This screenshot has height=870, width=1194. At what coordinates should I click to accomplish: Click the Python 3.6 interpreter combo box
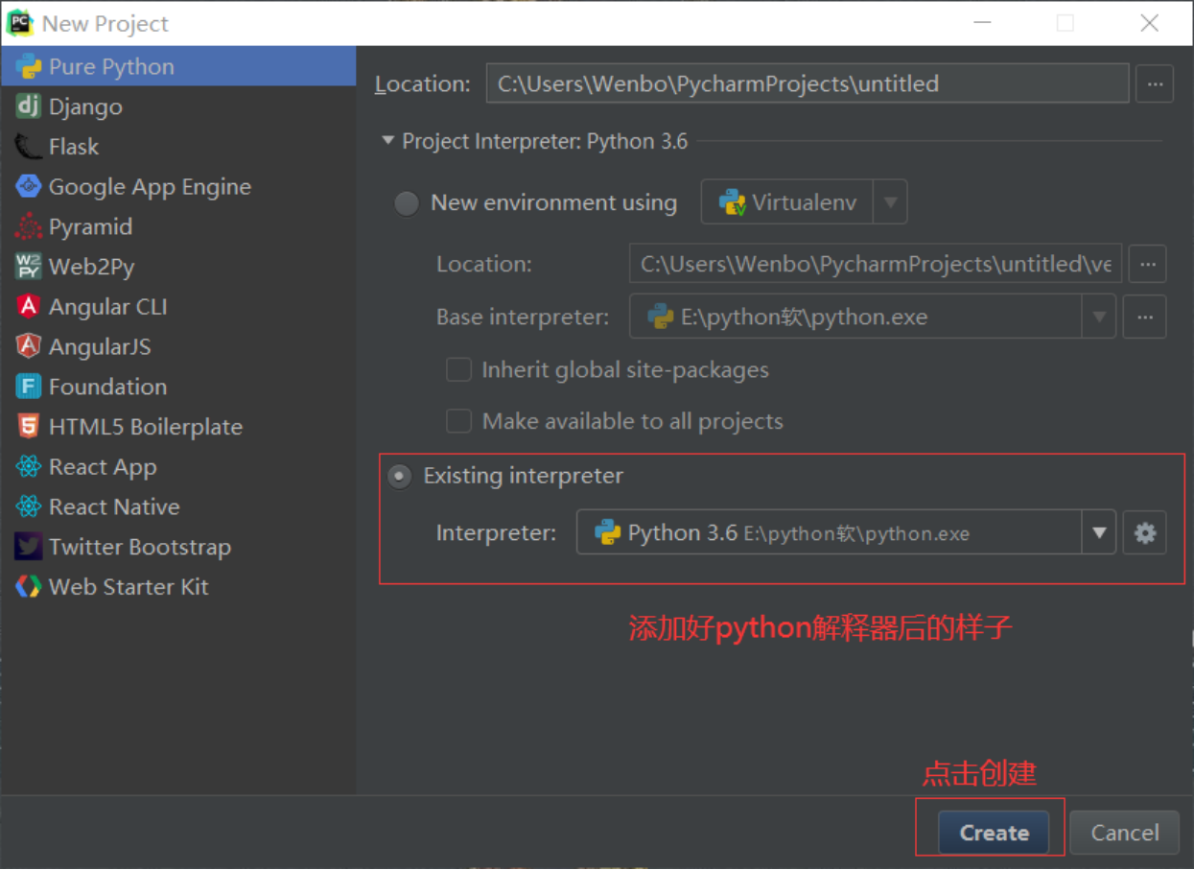(x=846, y=532)
